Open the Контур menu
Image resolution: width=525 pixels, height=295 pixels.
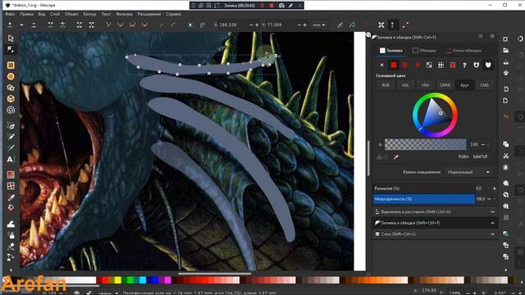89,14
